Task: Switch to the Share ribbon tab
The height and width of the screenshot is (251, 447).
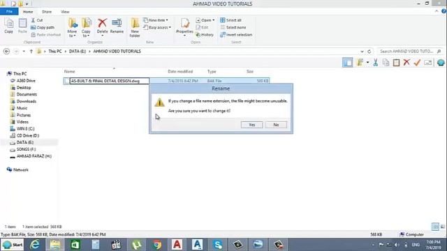Action: [47, 12]
